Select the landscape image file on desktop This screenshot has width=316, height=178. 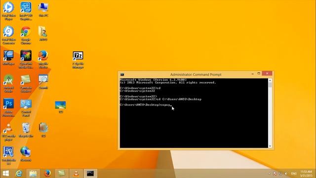[60, 107]
